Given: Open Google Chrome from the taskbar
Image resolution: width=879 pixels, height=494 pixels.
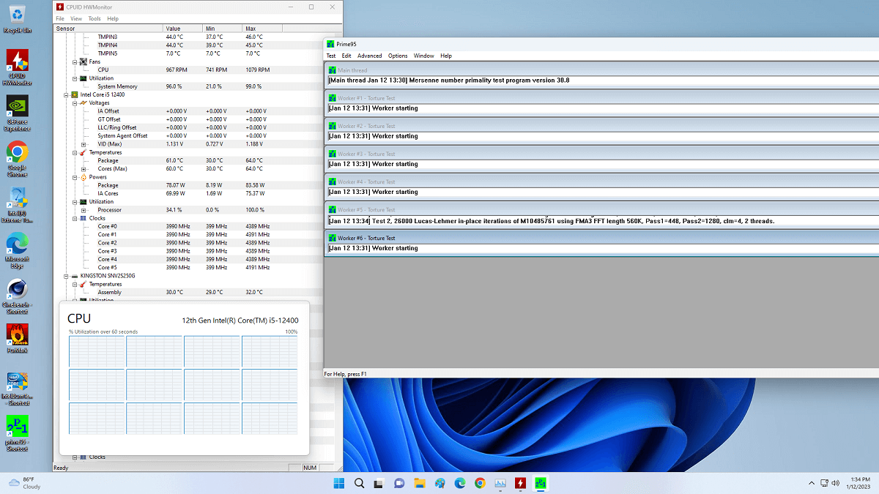Looking at the screenshot, I should point(481,483).
